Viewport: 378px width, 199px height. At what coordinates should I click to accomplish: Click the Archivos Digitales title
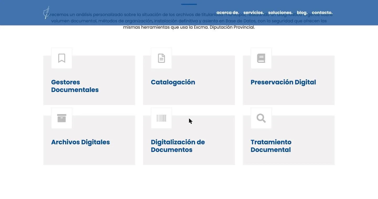(81, 142)
